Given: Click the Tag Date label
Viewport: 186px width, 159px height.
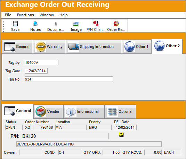Looking at the screenshot, I should (x=13, y=71).
